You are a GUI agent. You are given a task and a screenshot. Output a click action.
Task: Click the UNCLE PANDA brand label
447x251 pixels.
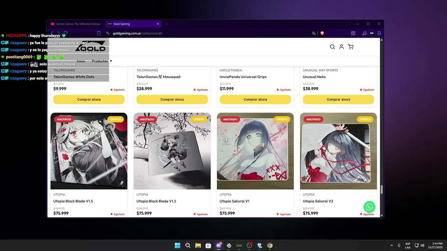[231, 70]
